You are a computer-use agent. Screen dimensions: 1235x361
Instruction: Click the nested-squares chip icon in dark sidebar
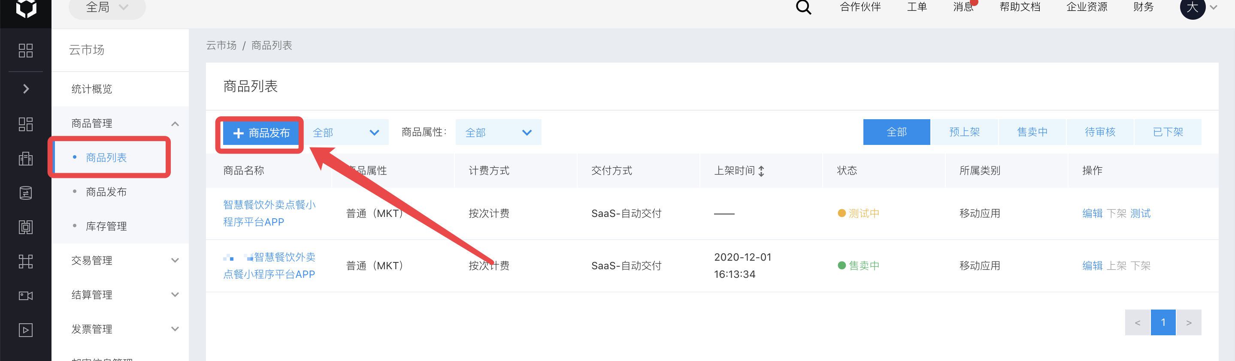pos(26,227)
